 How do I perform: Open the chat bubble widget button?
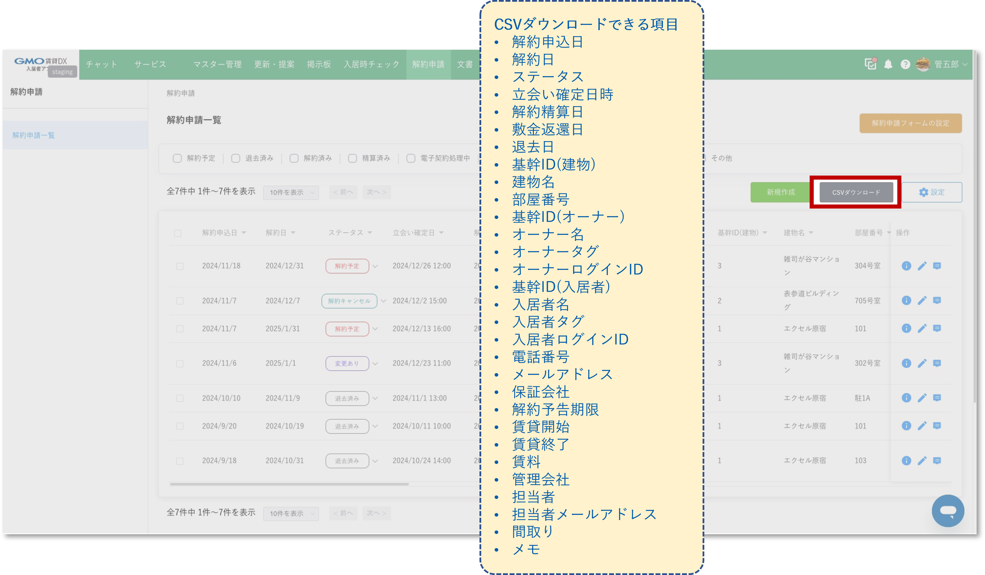[948, 511]
